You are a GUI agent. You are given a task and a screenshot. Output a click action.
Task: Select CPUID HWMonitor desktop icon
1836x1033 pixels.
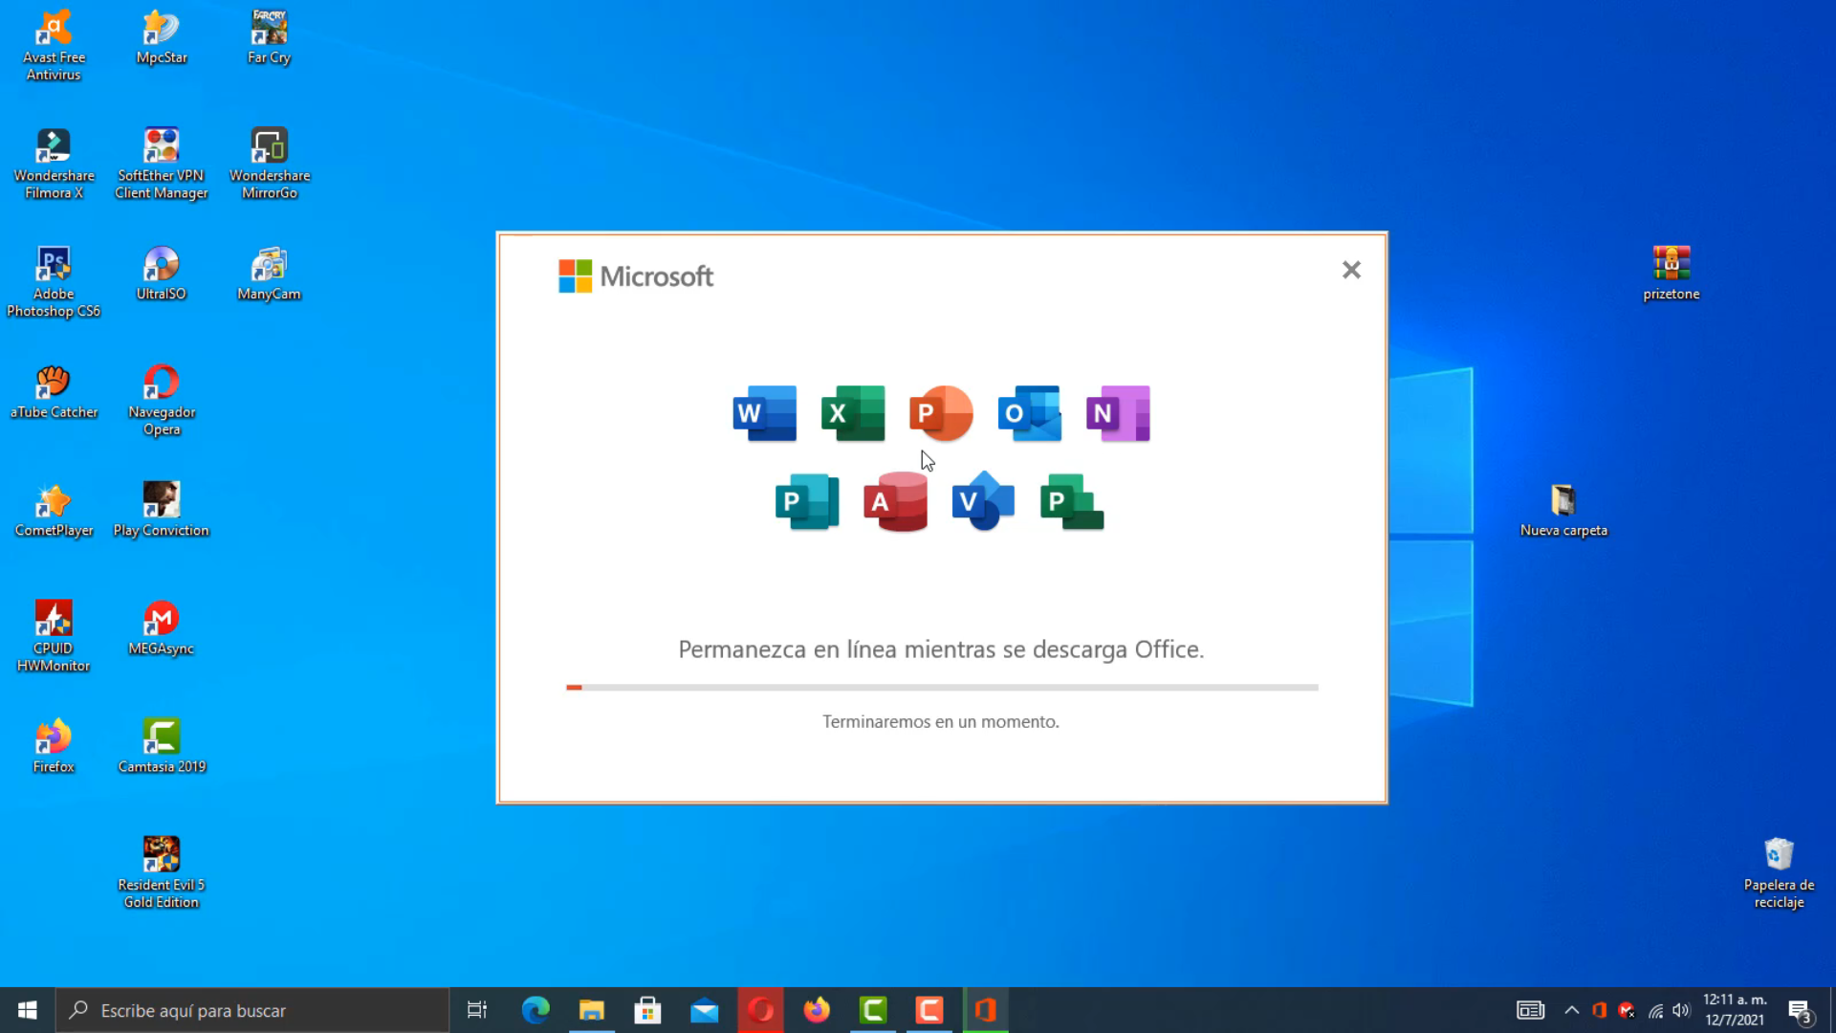[x=54, y=636]
